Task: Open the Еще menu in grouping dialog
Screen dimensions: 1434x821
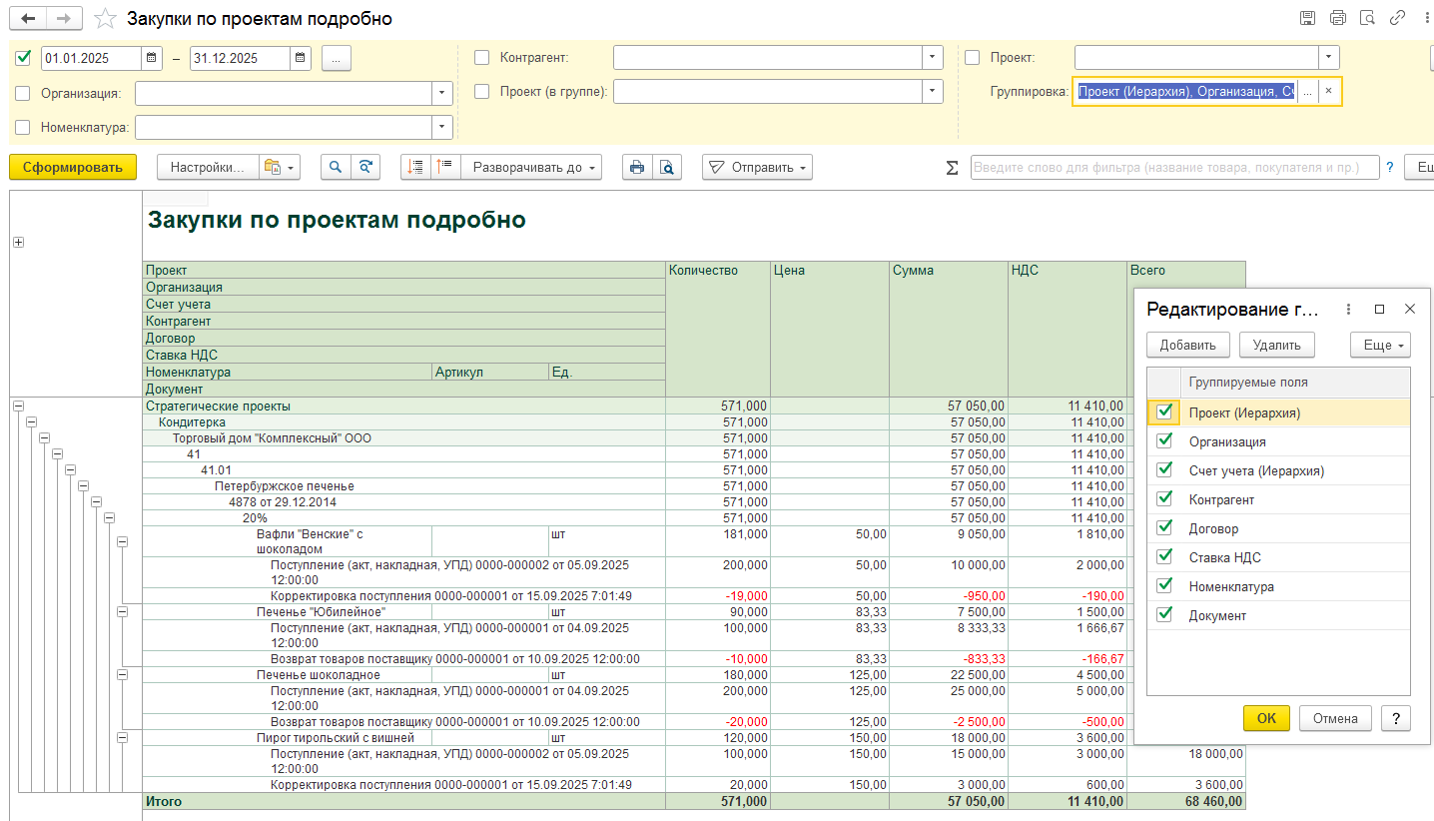Action: click(x=1382, y=346)
